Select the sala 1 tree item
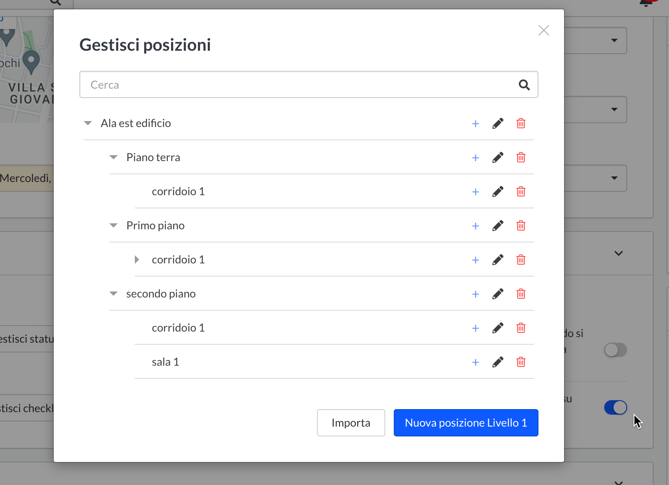The height and width of the screenshot is (485, 669). click(x=166, y=362)
